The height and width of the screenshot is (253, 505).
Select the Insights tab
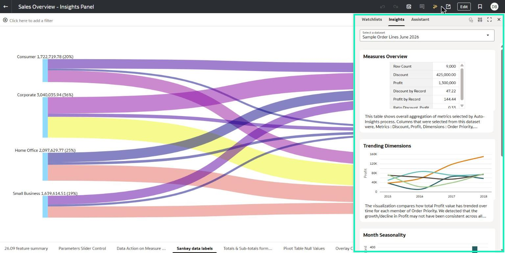(x=397, y=19)
